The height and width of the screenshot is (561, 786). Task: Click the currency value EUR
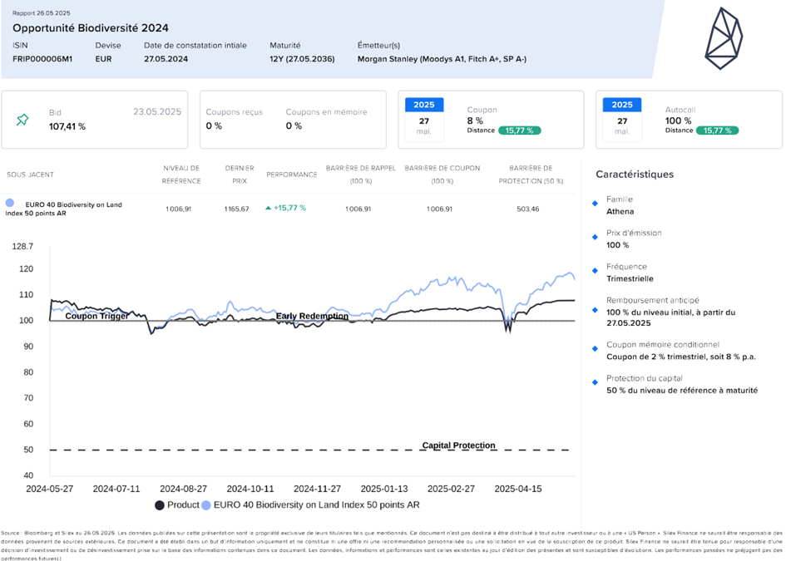coord(104,59)
